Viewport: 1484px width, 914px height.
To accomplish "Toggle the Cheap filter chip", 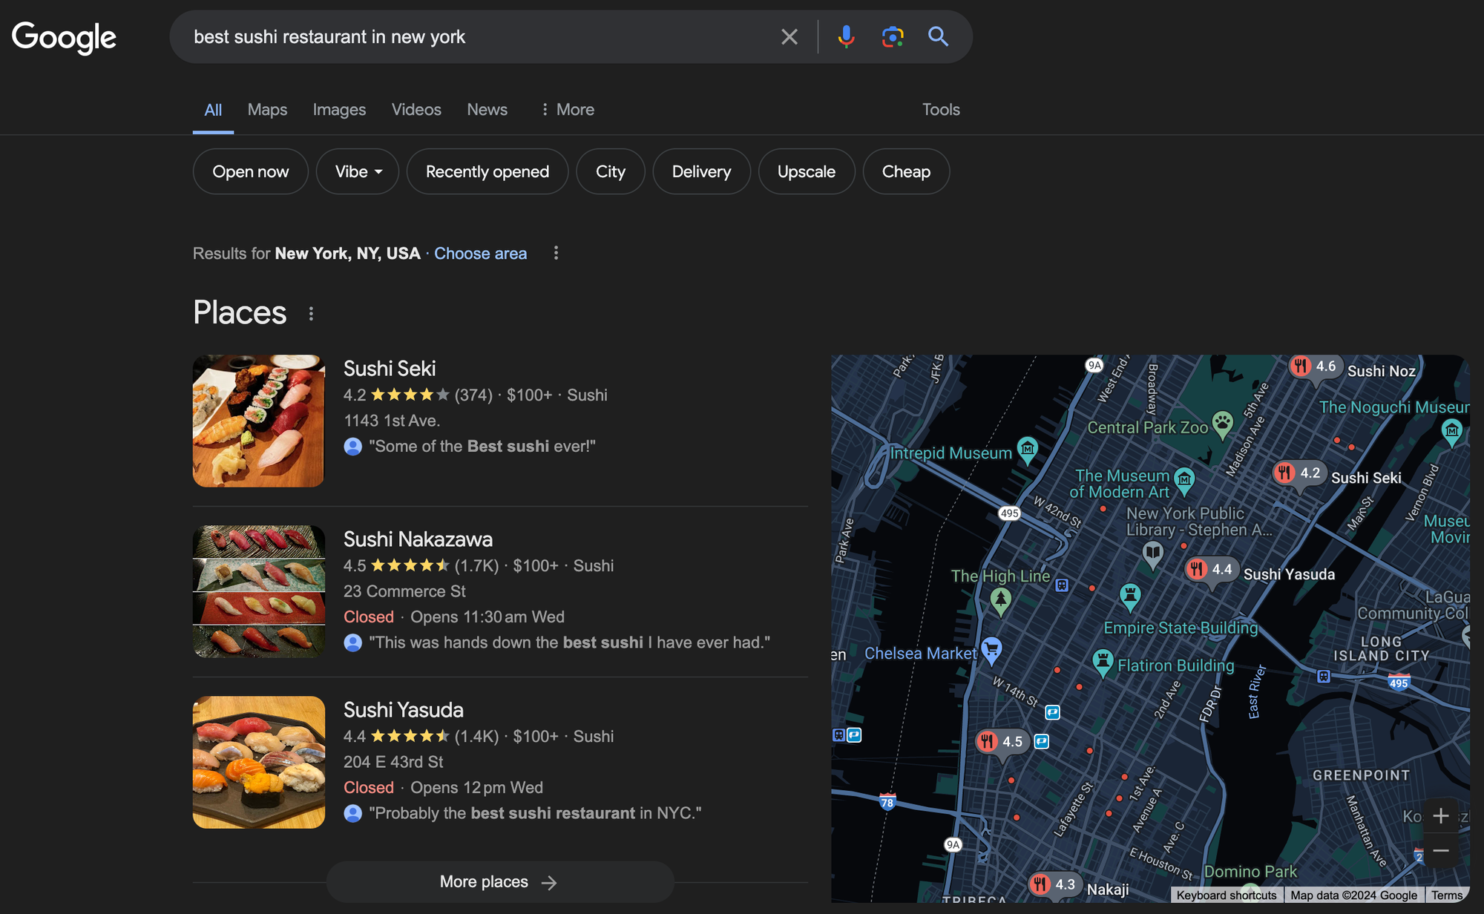I will coord(905,171).
